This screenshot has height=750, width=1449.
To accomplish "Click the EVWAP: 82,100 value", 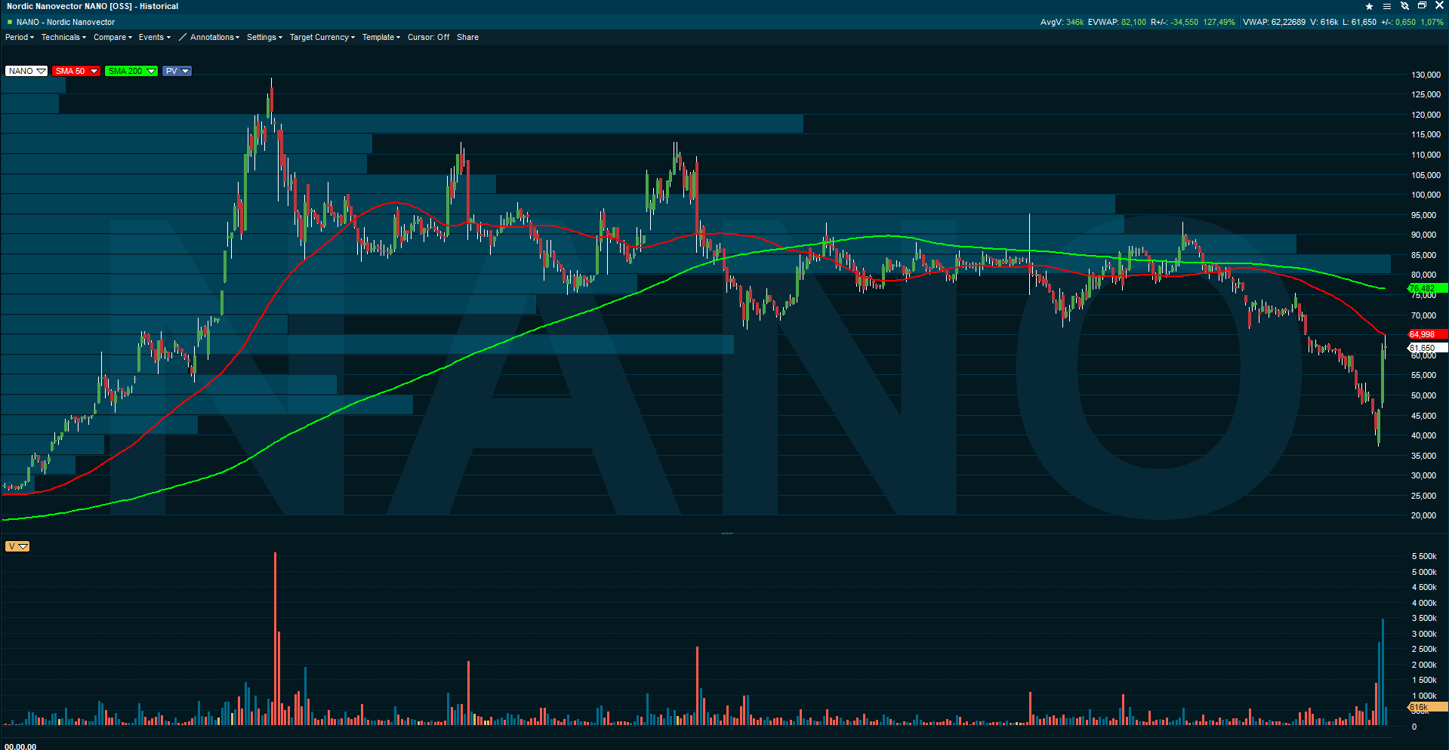I will pyautogui.click(x=1116, y=22).
